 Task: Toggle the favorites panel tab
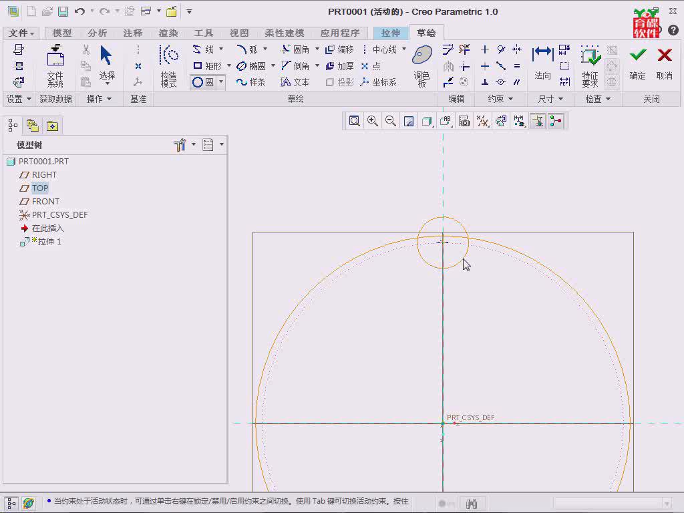point(52,126)
